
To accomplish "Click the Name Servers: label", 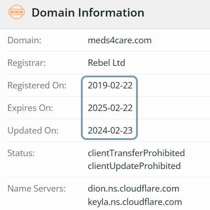I will click(x=37, y=188).
